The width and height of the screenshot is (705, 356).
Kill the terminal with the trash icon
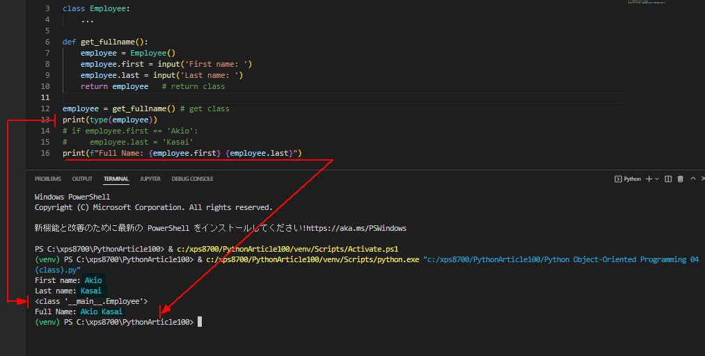coord(680,179)
